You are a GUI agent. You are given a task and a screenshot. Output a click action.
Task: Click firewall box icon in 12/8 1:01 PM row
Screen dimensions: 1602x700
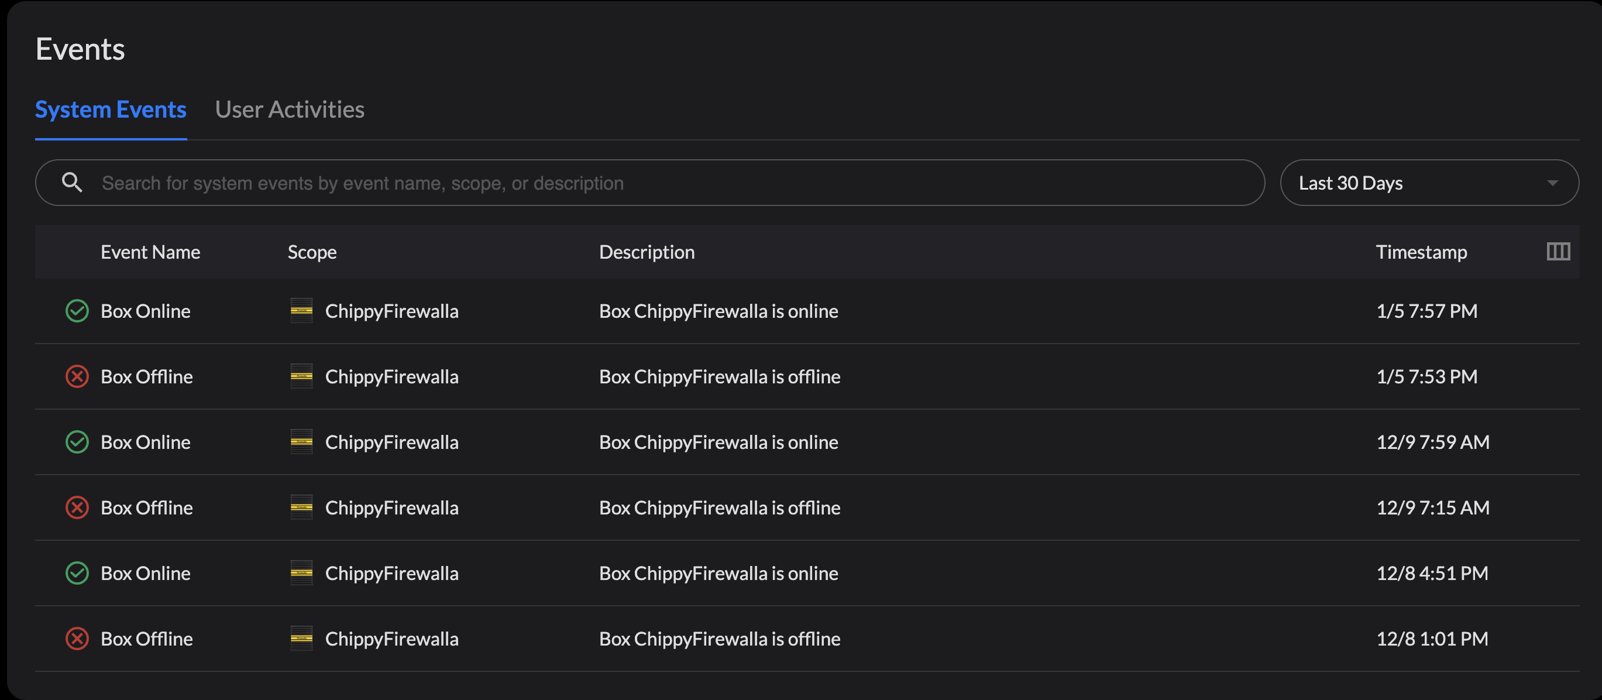302,639
